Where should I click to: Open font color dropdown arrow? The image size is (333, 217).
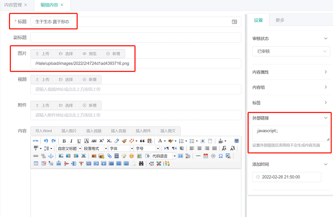[x=165, y=141]
